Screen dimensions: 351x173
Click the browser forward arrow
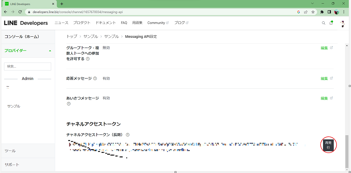13,12
